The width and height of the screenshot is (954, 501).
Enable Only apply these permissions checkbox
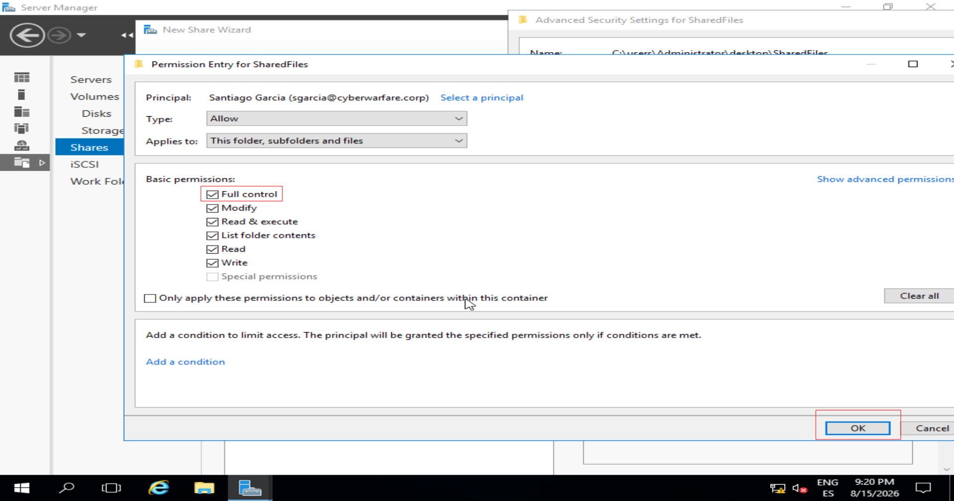tap(150, 298)
